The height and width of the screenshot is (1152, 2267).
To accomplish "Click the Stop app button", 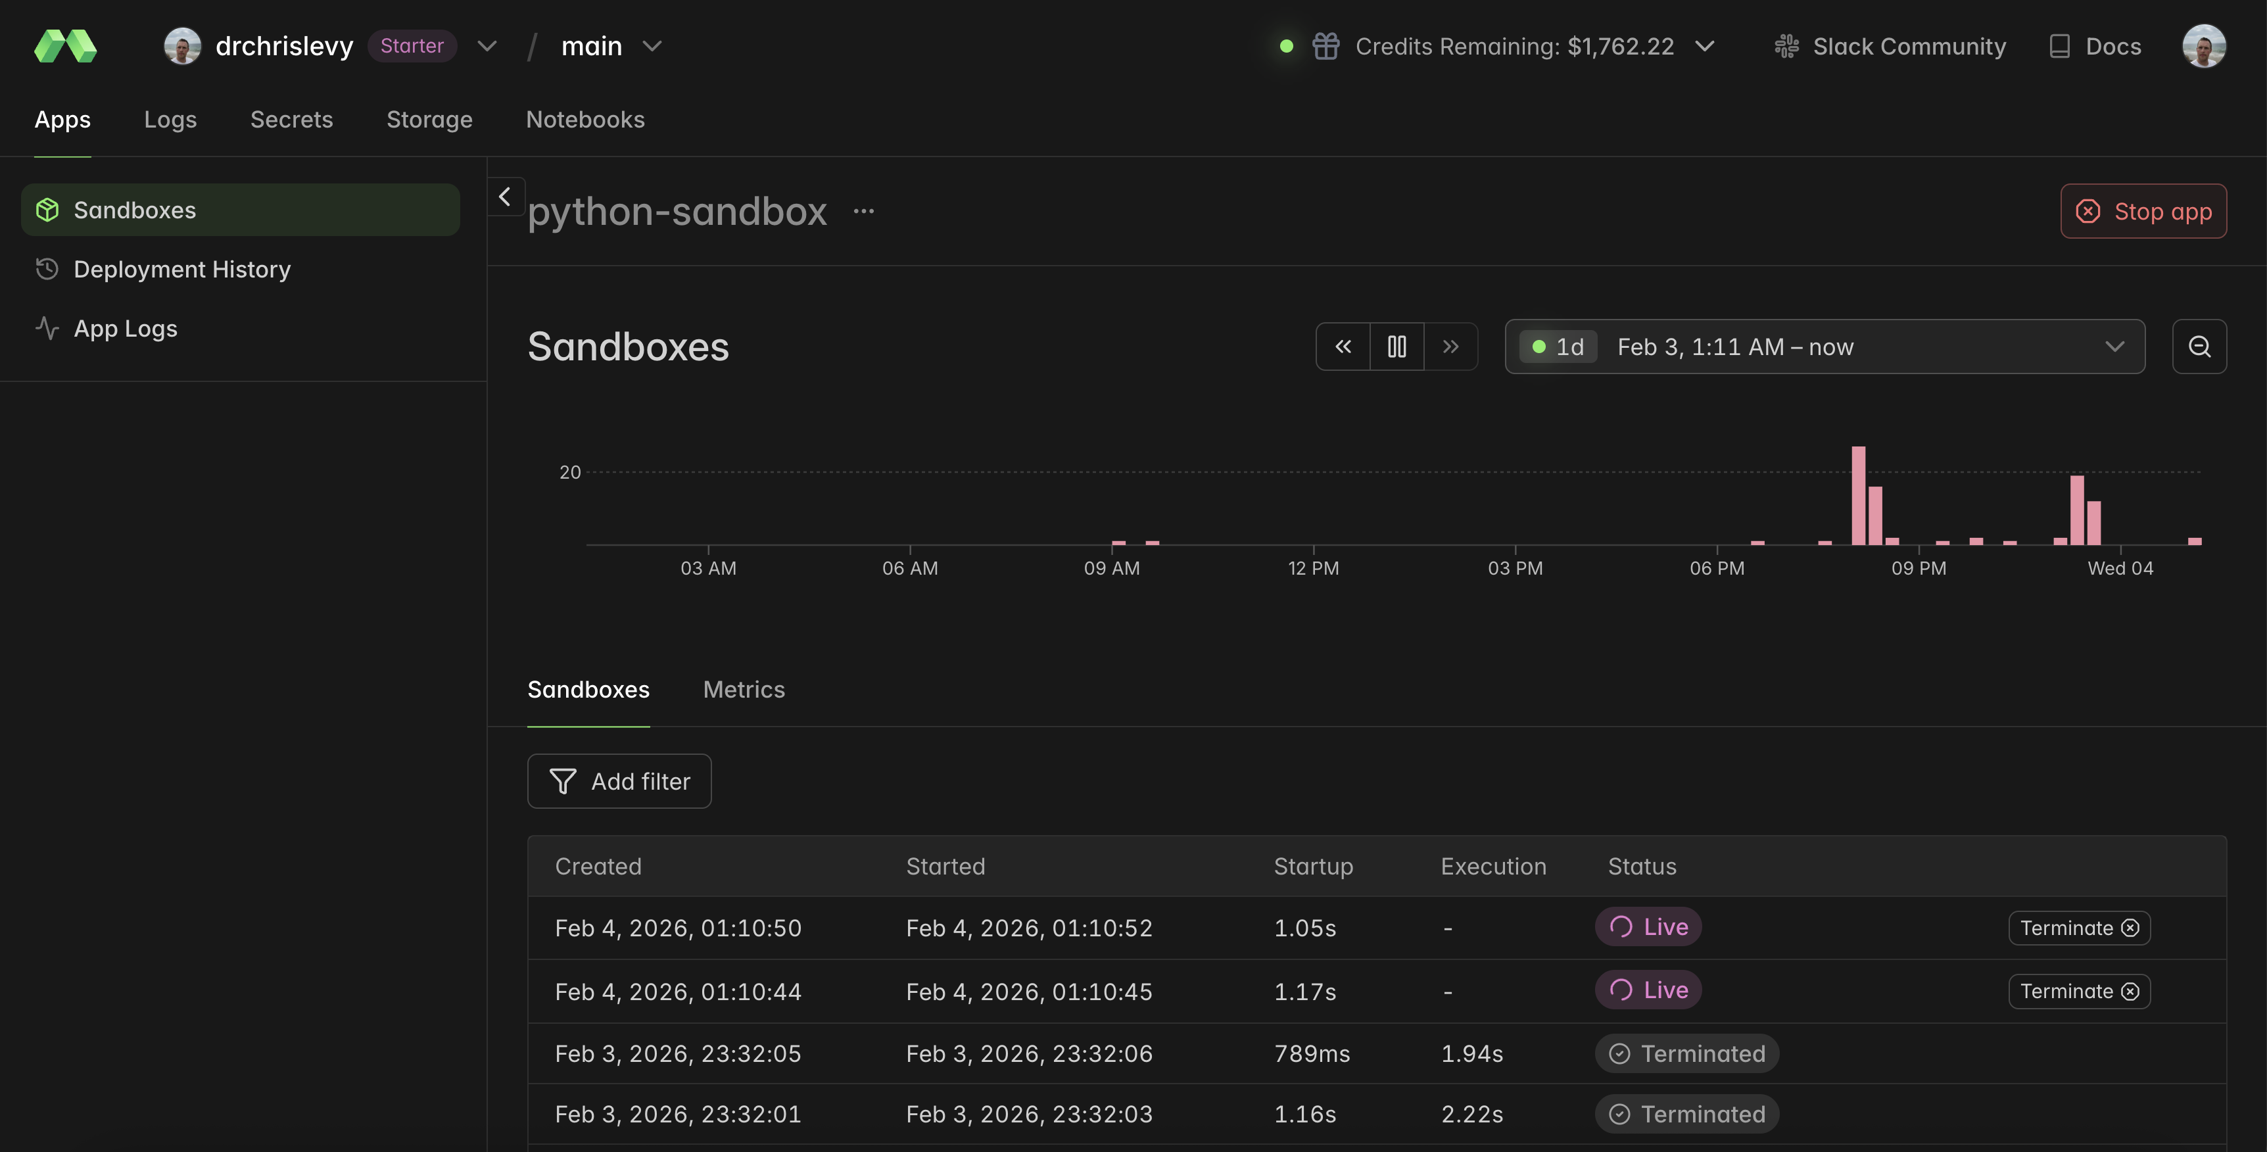I will [2143, 210].
